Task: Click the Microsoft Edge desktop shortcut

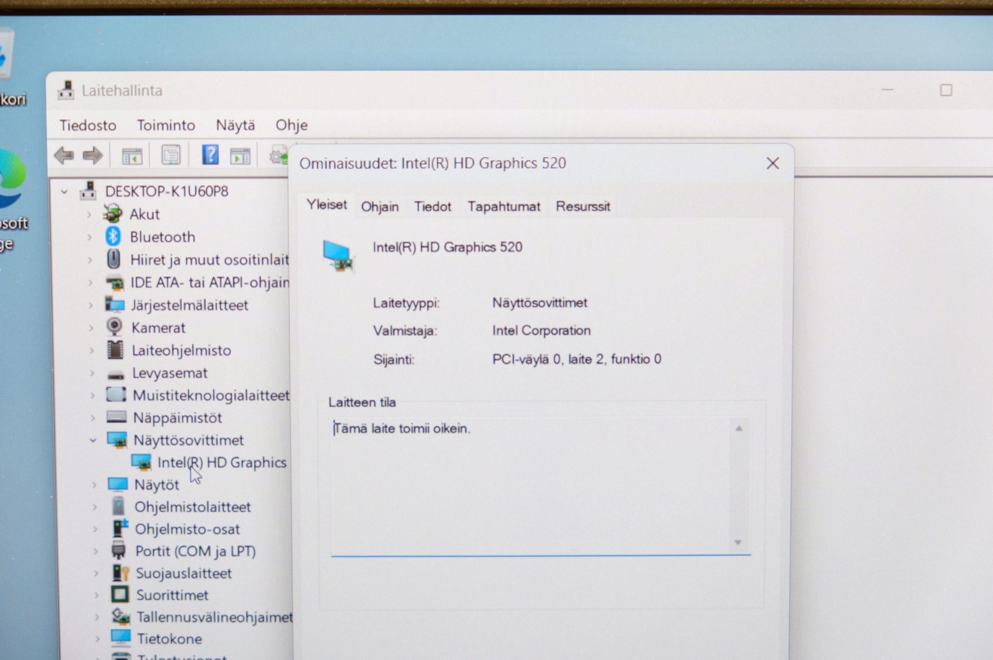Action: (13, 198)
